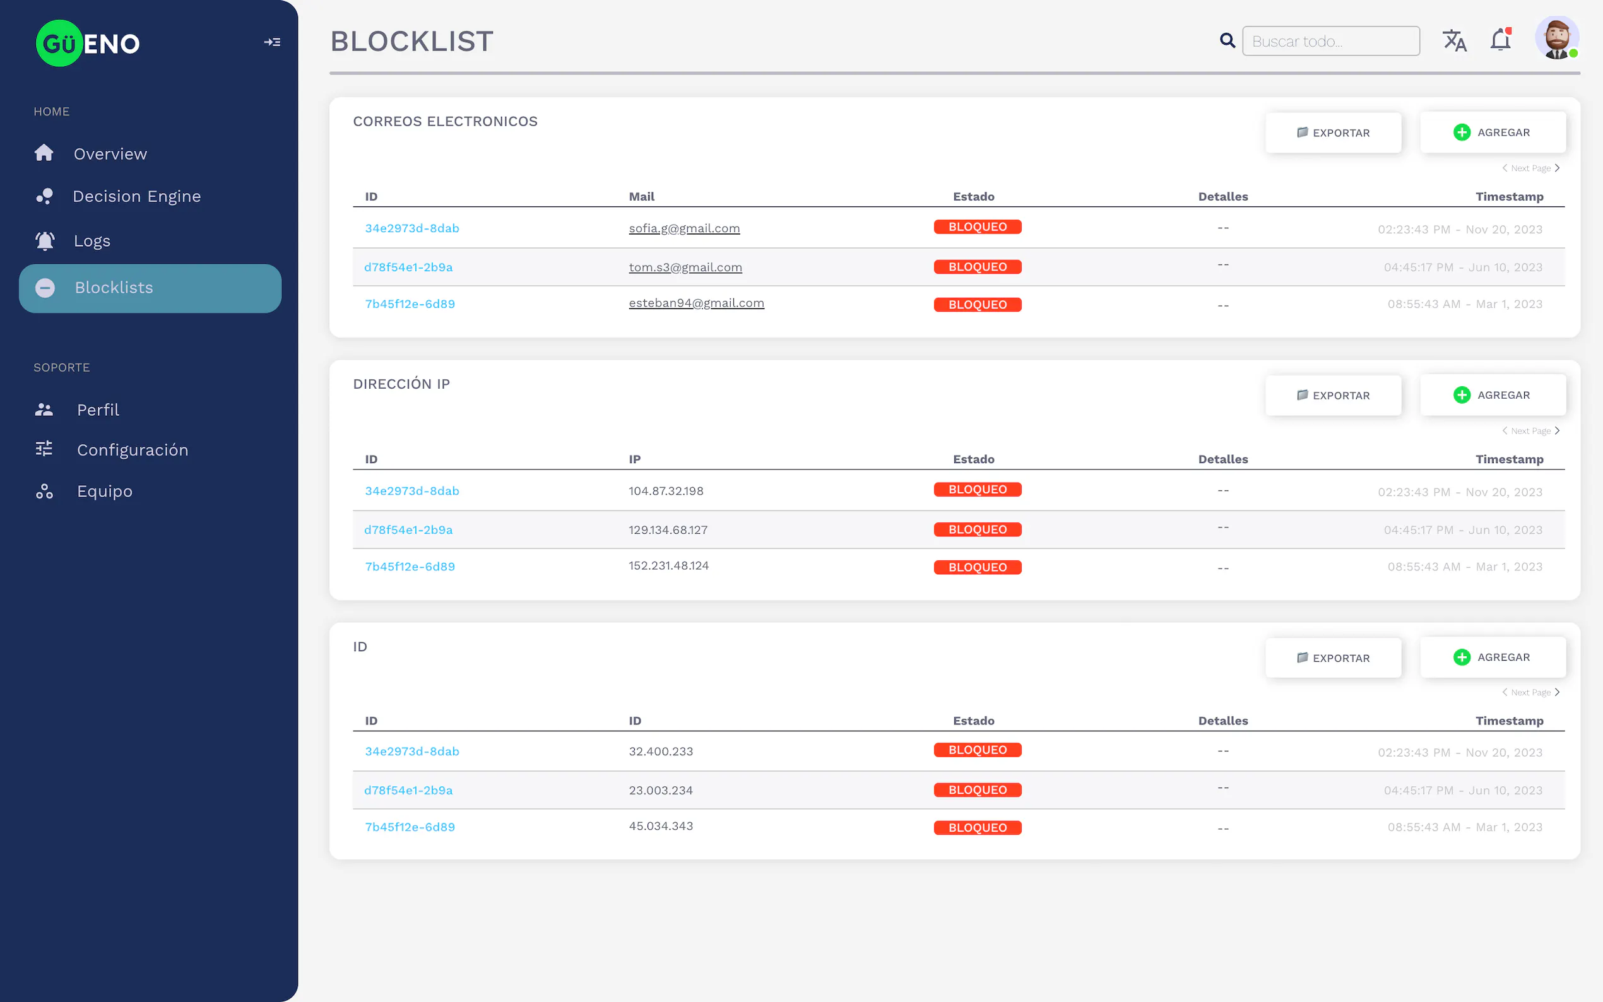Click the Logs alarm bell icon
This screenshot has width=1603, height=1002.
point(44,240)
